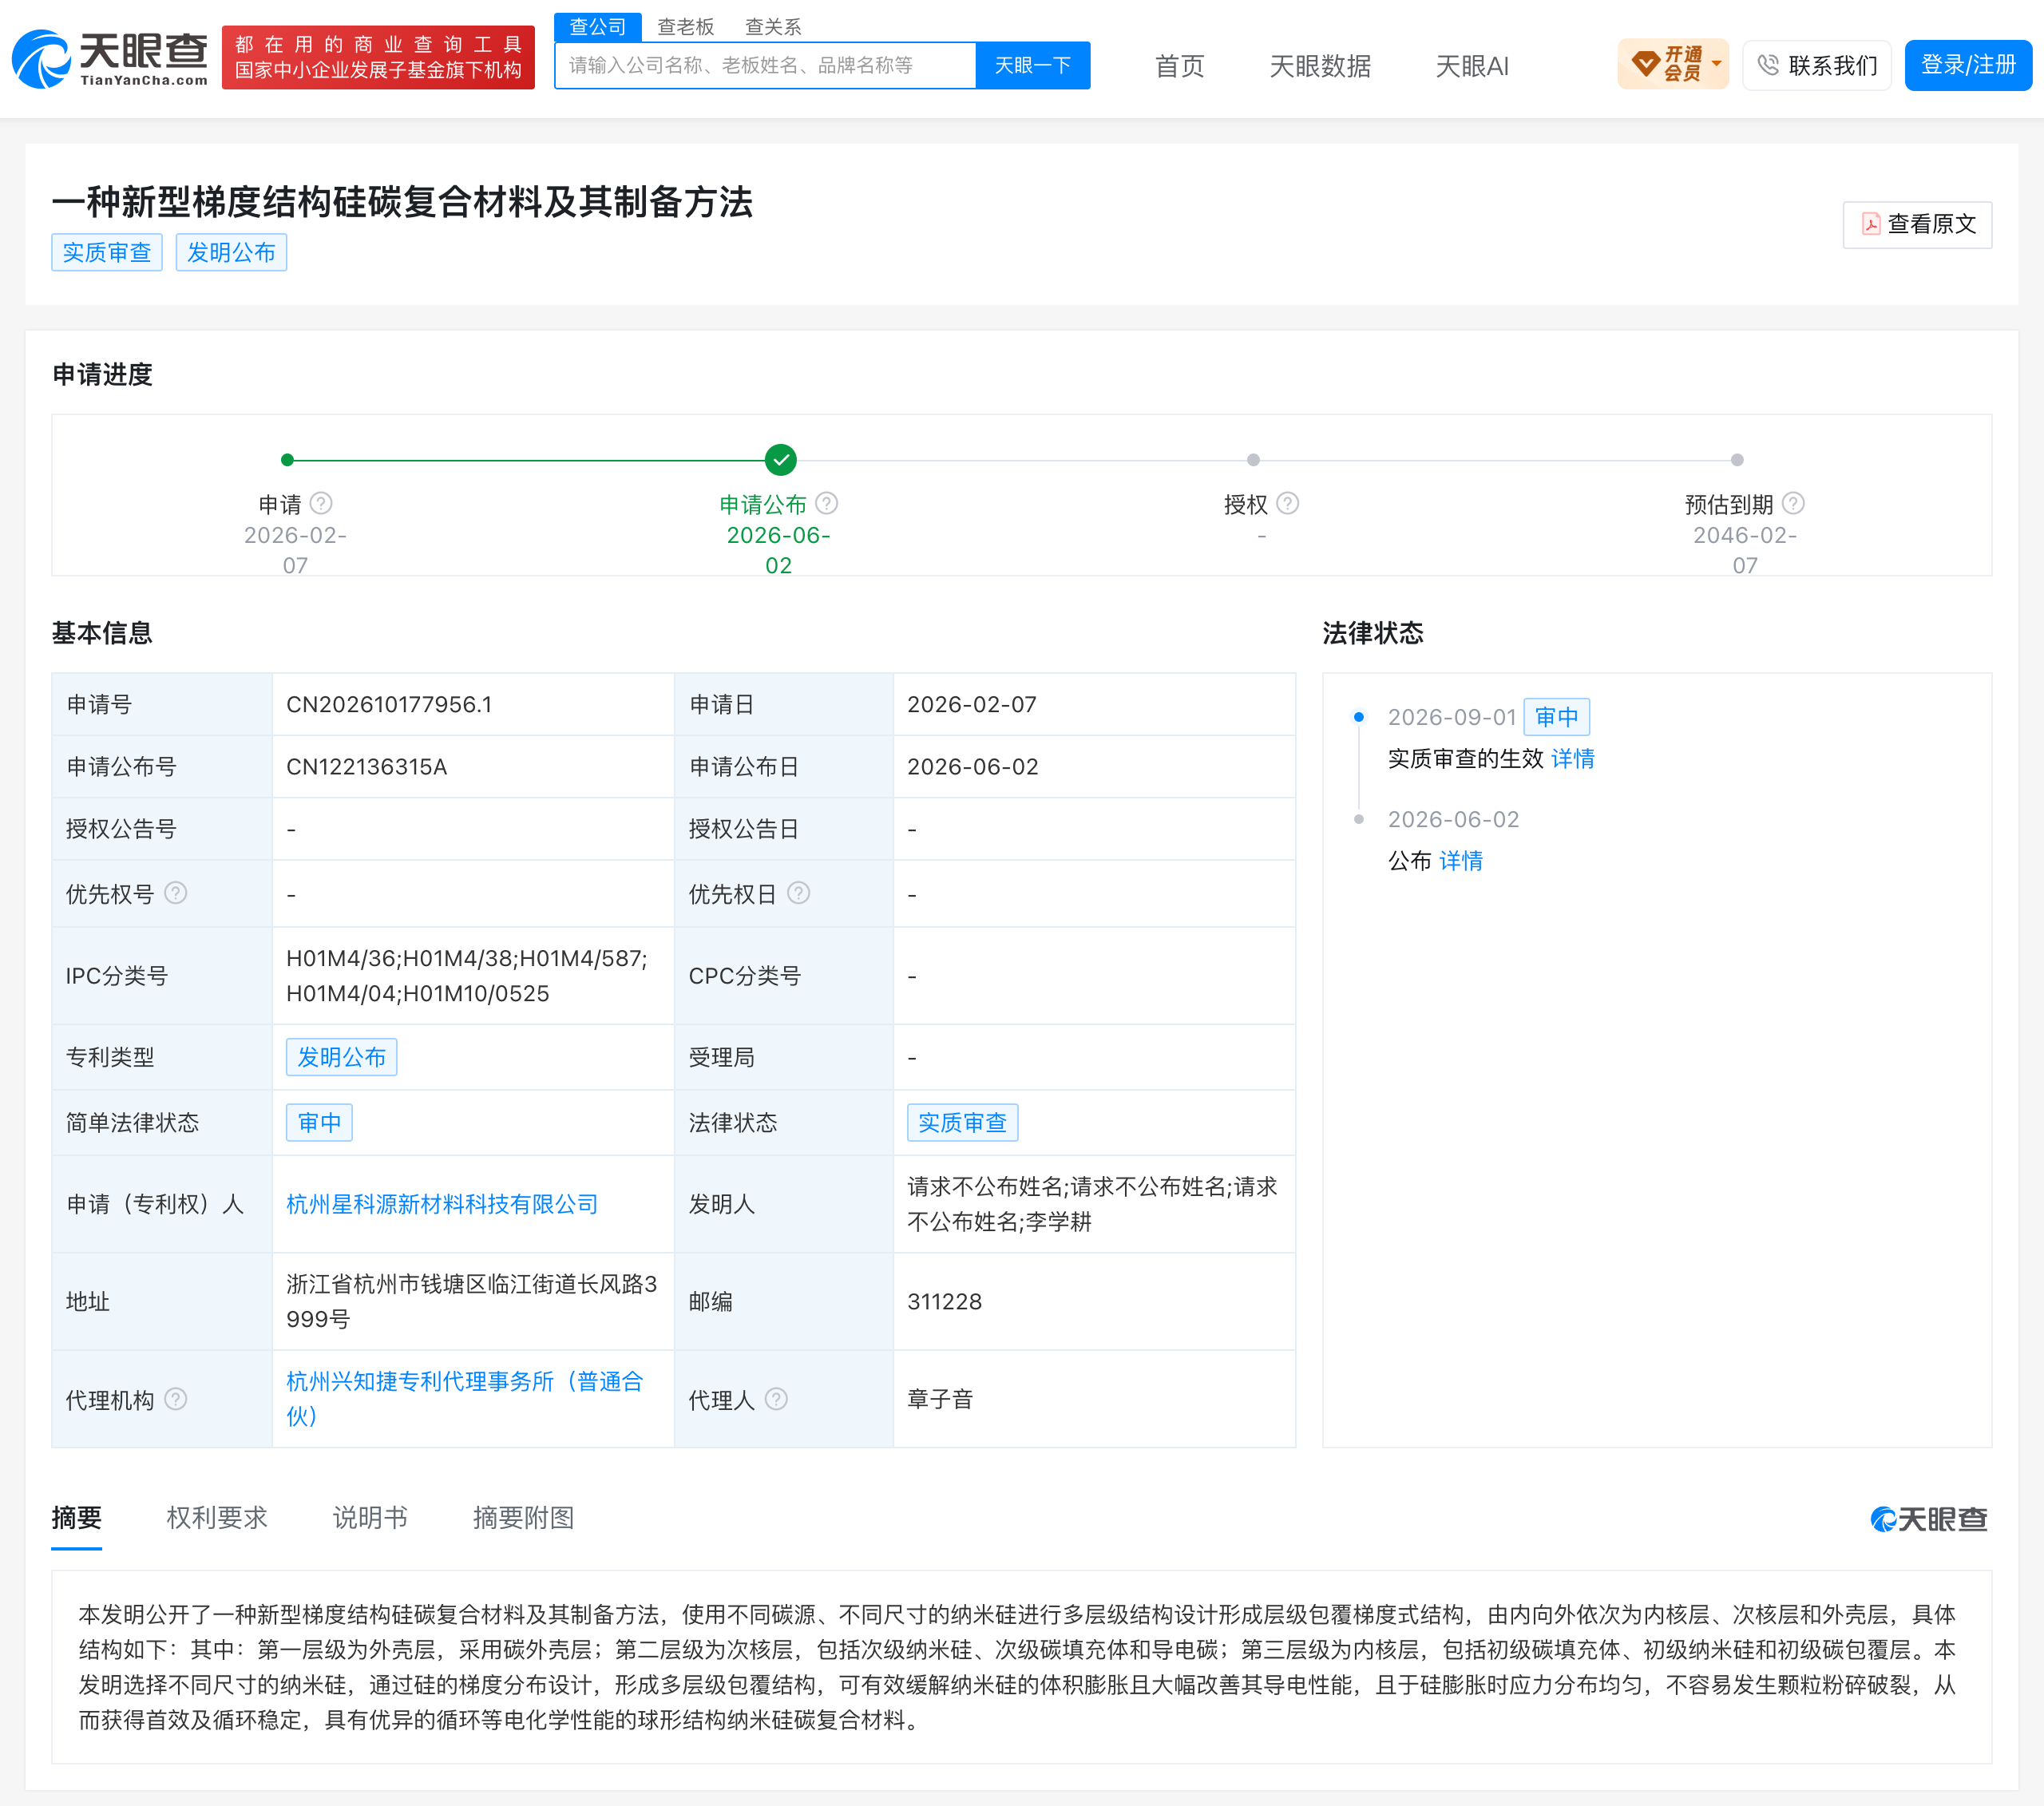Click the help icon next to 代理机构
Image resolution: width=2044 pixels, height=1806 pixels.
coord(176,1399)
